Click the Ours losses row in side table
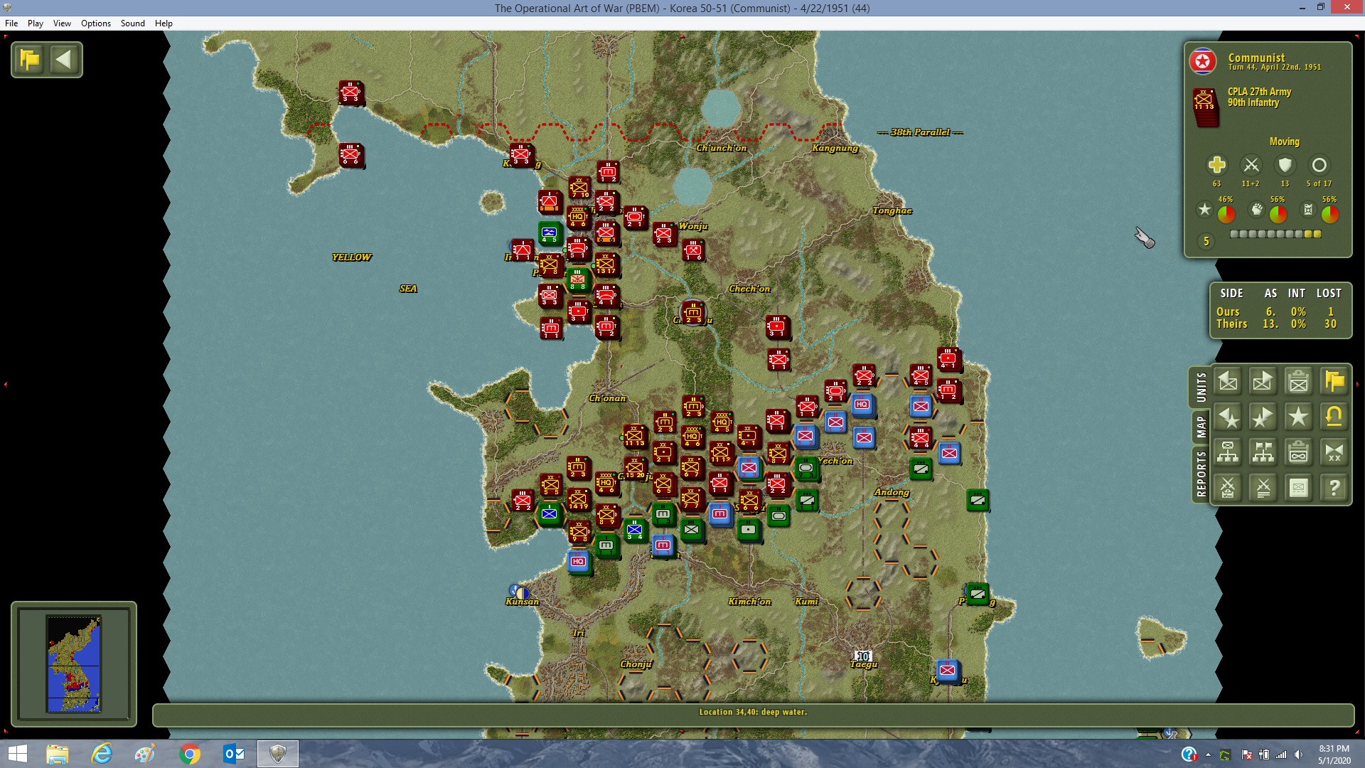The height and width of the screenshot is (768, 1365). pos(1279,311)
